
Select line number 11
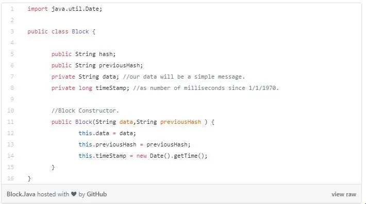pos(11,122)
